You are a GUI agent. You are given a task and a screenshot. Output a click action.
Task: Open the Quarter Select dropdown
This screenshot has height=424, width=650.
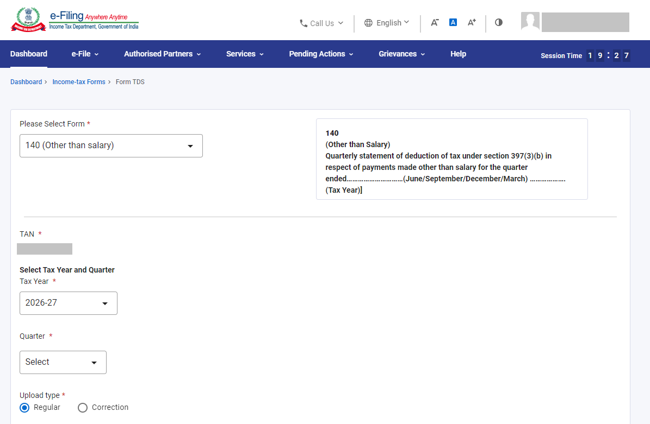[x=63, y=362]
